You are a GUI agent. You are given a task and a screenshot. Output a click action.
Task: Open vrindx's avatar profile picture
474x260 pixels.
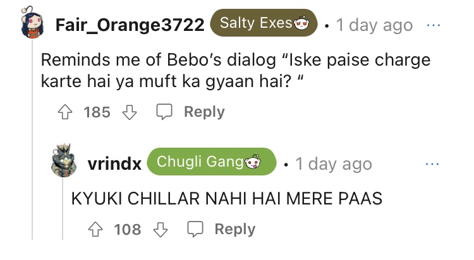point(66,163)
